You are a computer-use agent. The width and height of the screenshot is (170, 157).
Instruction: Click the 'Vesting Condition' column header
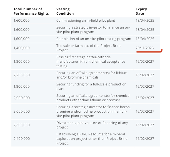click(x=65, y=11)
